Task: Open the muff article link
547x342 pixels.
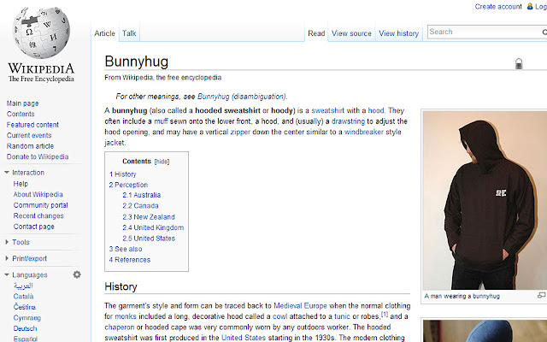Action: (x=161, y=121)
